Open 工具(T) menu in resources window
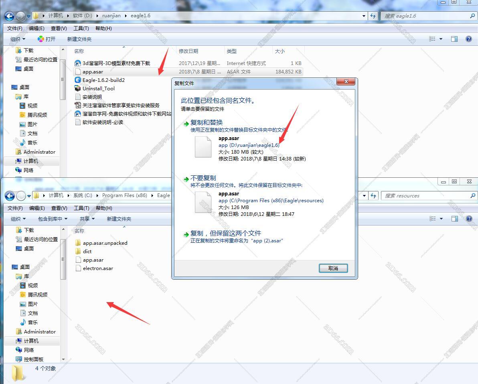Viewport: 478px width, 384px height. (x=81, y=208)
